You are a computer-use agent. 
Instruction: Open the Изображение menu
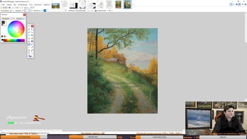point(22,5)
